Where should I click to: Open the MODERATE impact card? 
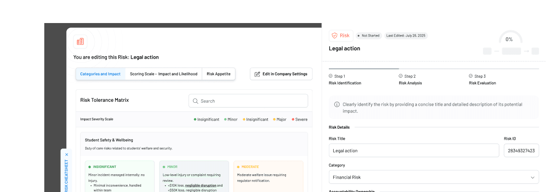tap(269, 176)
